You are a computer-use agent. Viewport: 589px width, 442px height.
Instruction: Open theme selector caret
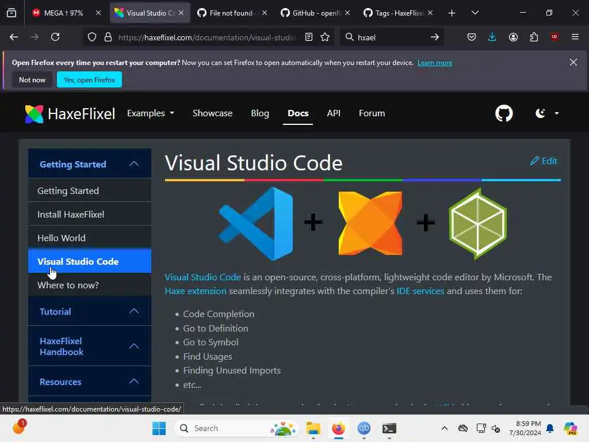pos(557,113)
